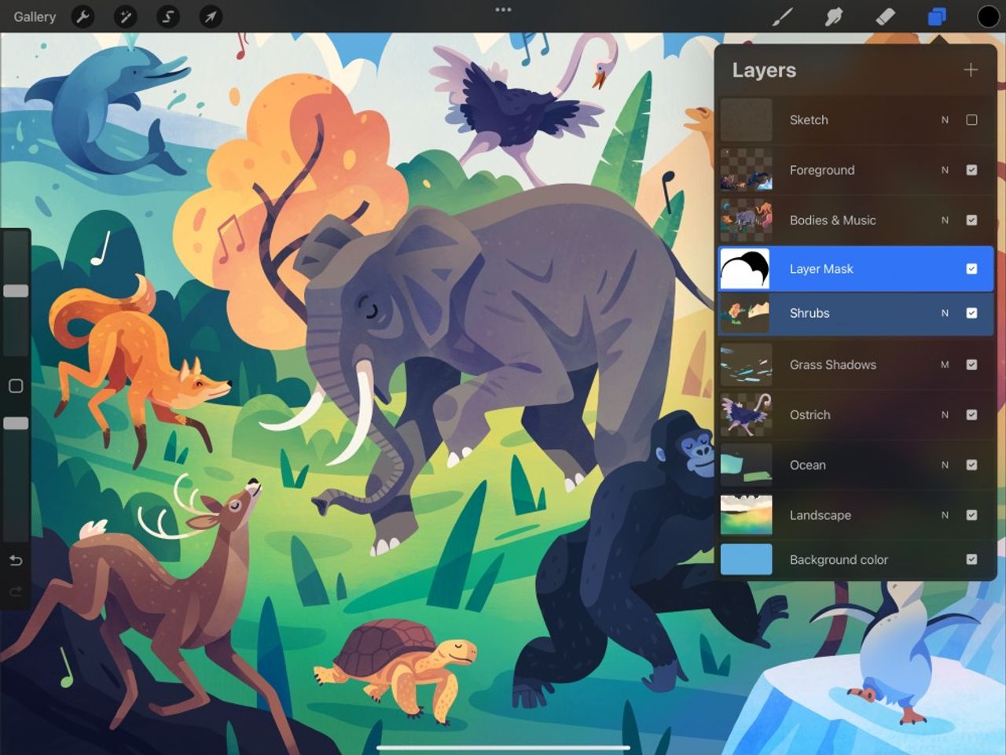
Task: Open blend mode N for Ostrich layer
Action: pos(945,414)
